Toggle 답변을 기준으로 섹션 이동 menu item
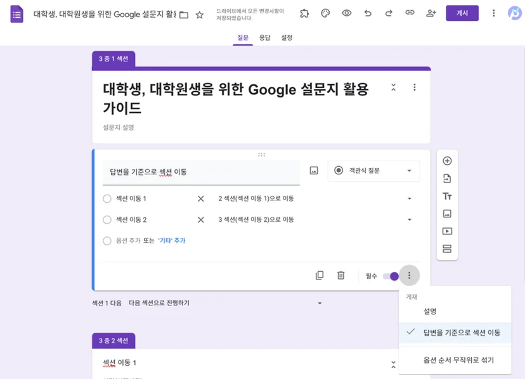 click(455, 333)
